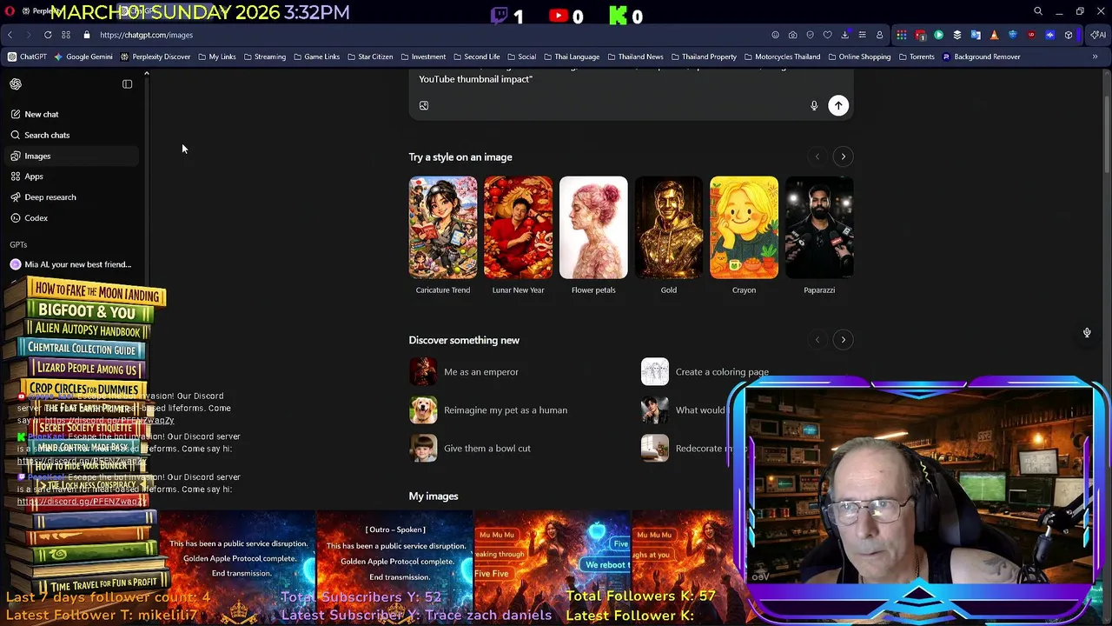Click the cube extensions icon

1069,35
